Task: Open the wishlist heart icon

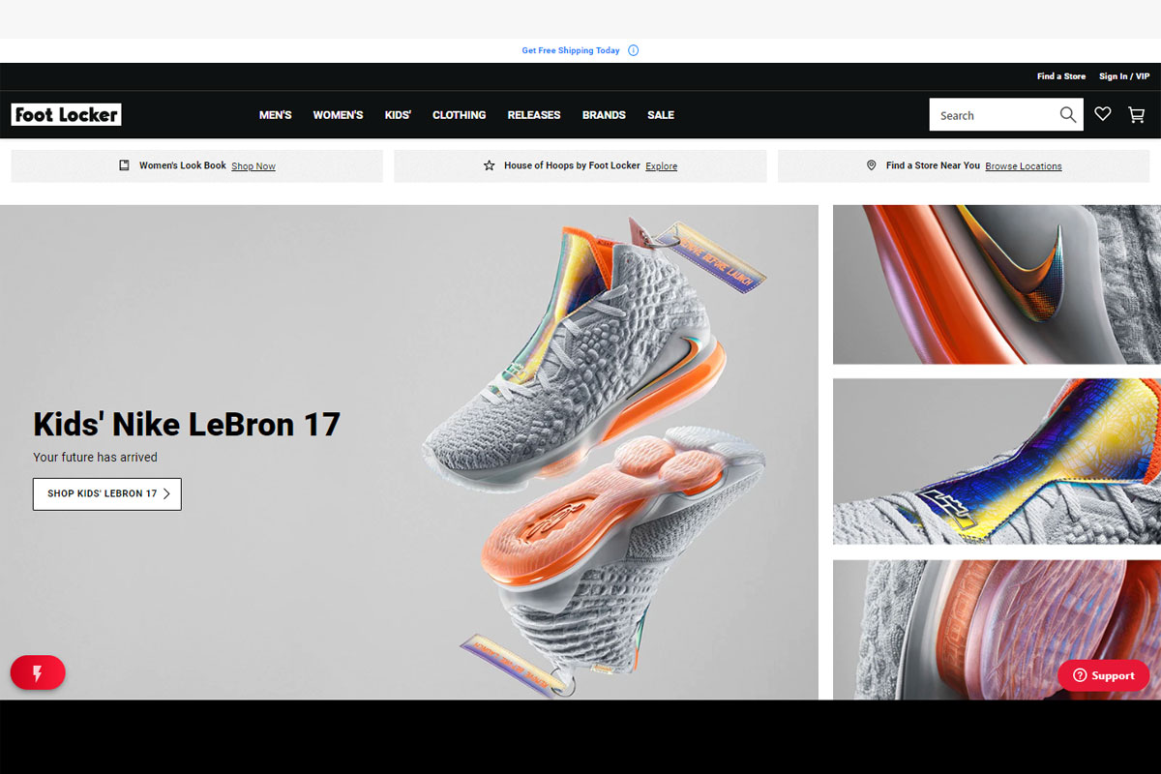Action: [1102, 114]
